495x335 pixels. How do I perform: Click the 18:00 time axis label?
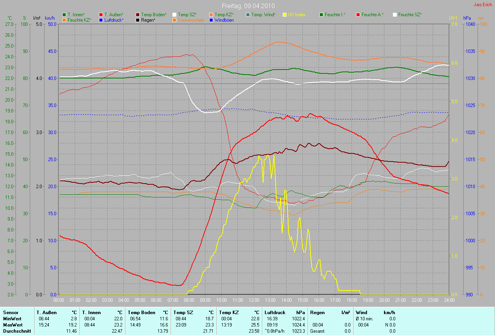click(x=352, y=300)
